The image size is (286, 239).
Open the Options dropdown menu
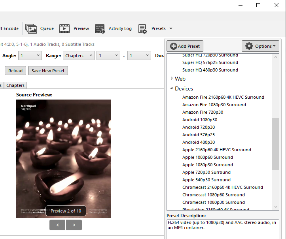pos(260,46)
